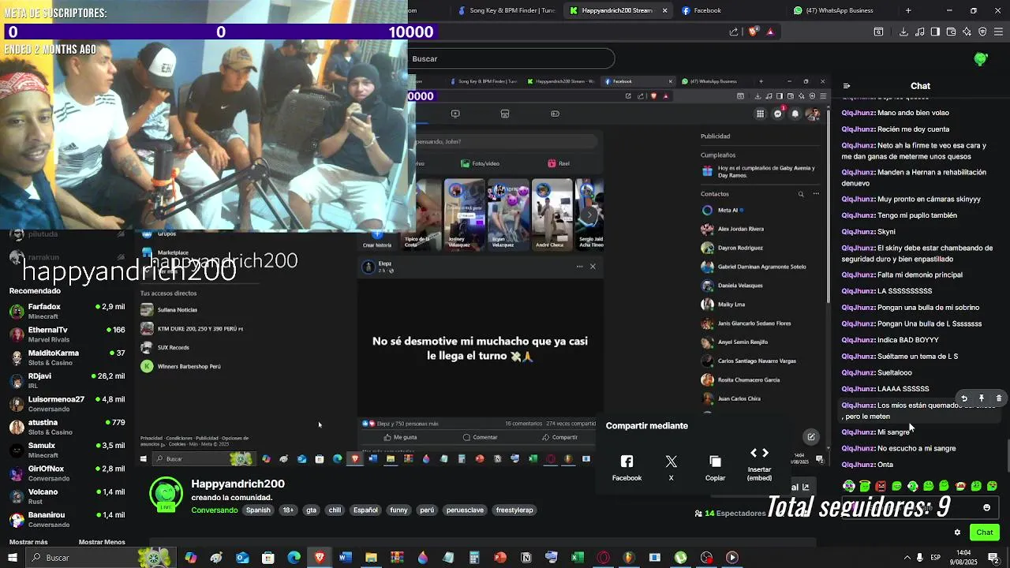Expand list with Mostrar más
This screenshot has width=1010, height=568.
(x=28, y=542)
